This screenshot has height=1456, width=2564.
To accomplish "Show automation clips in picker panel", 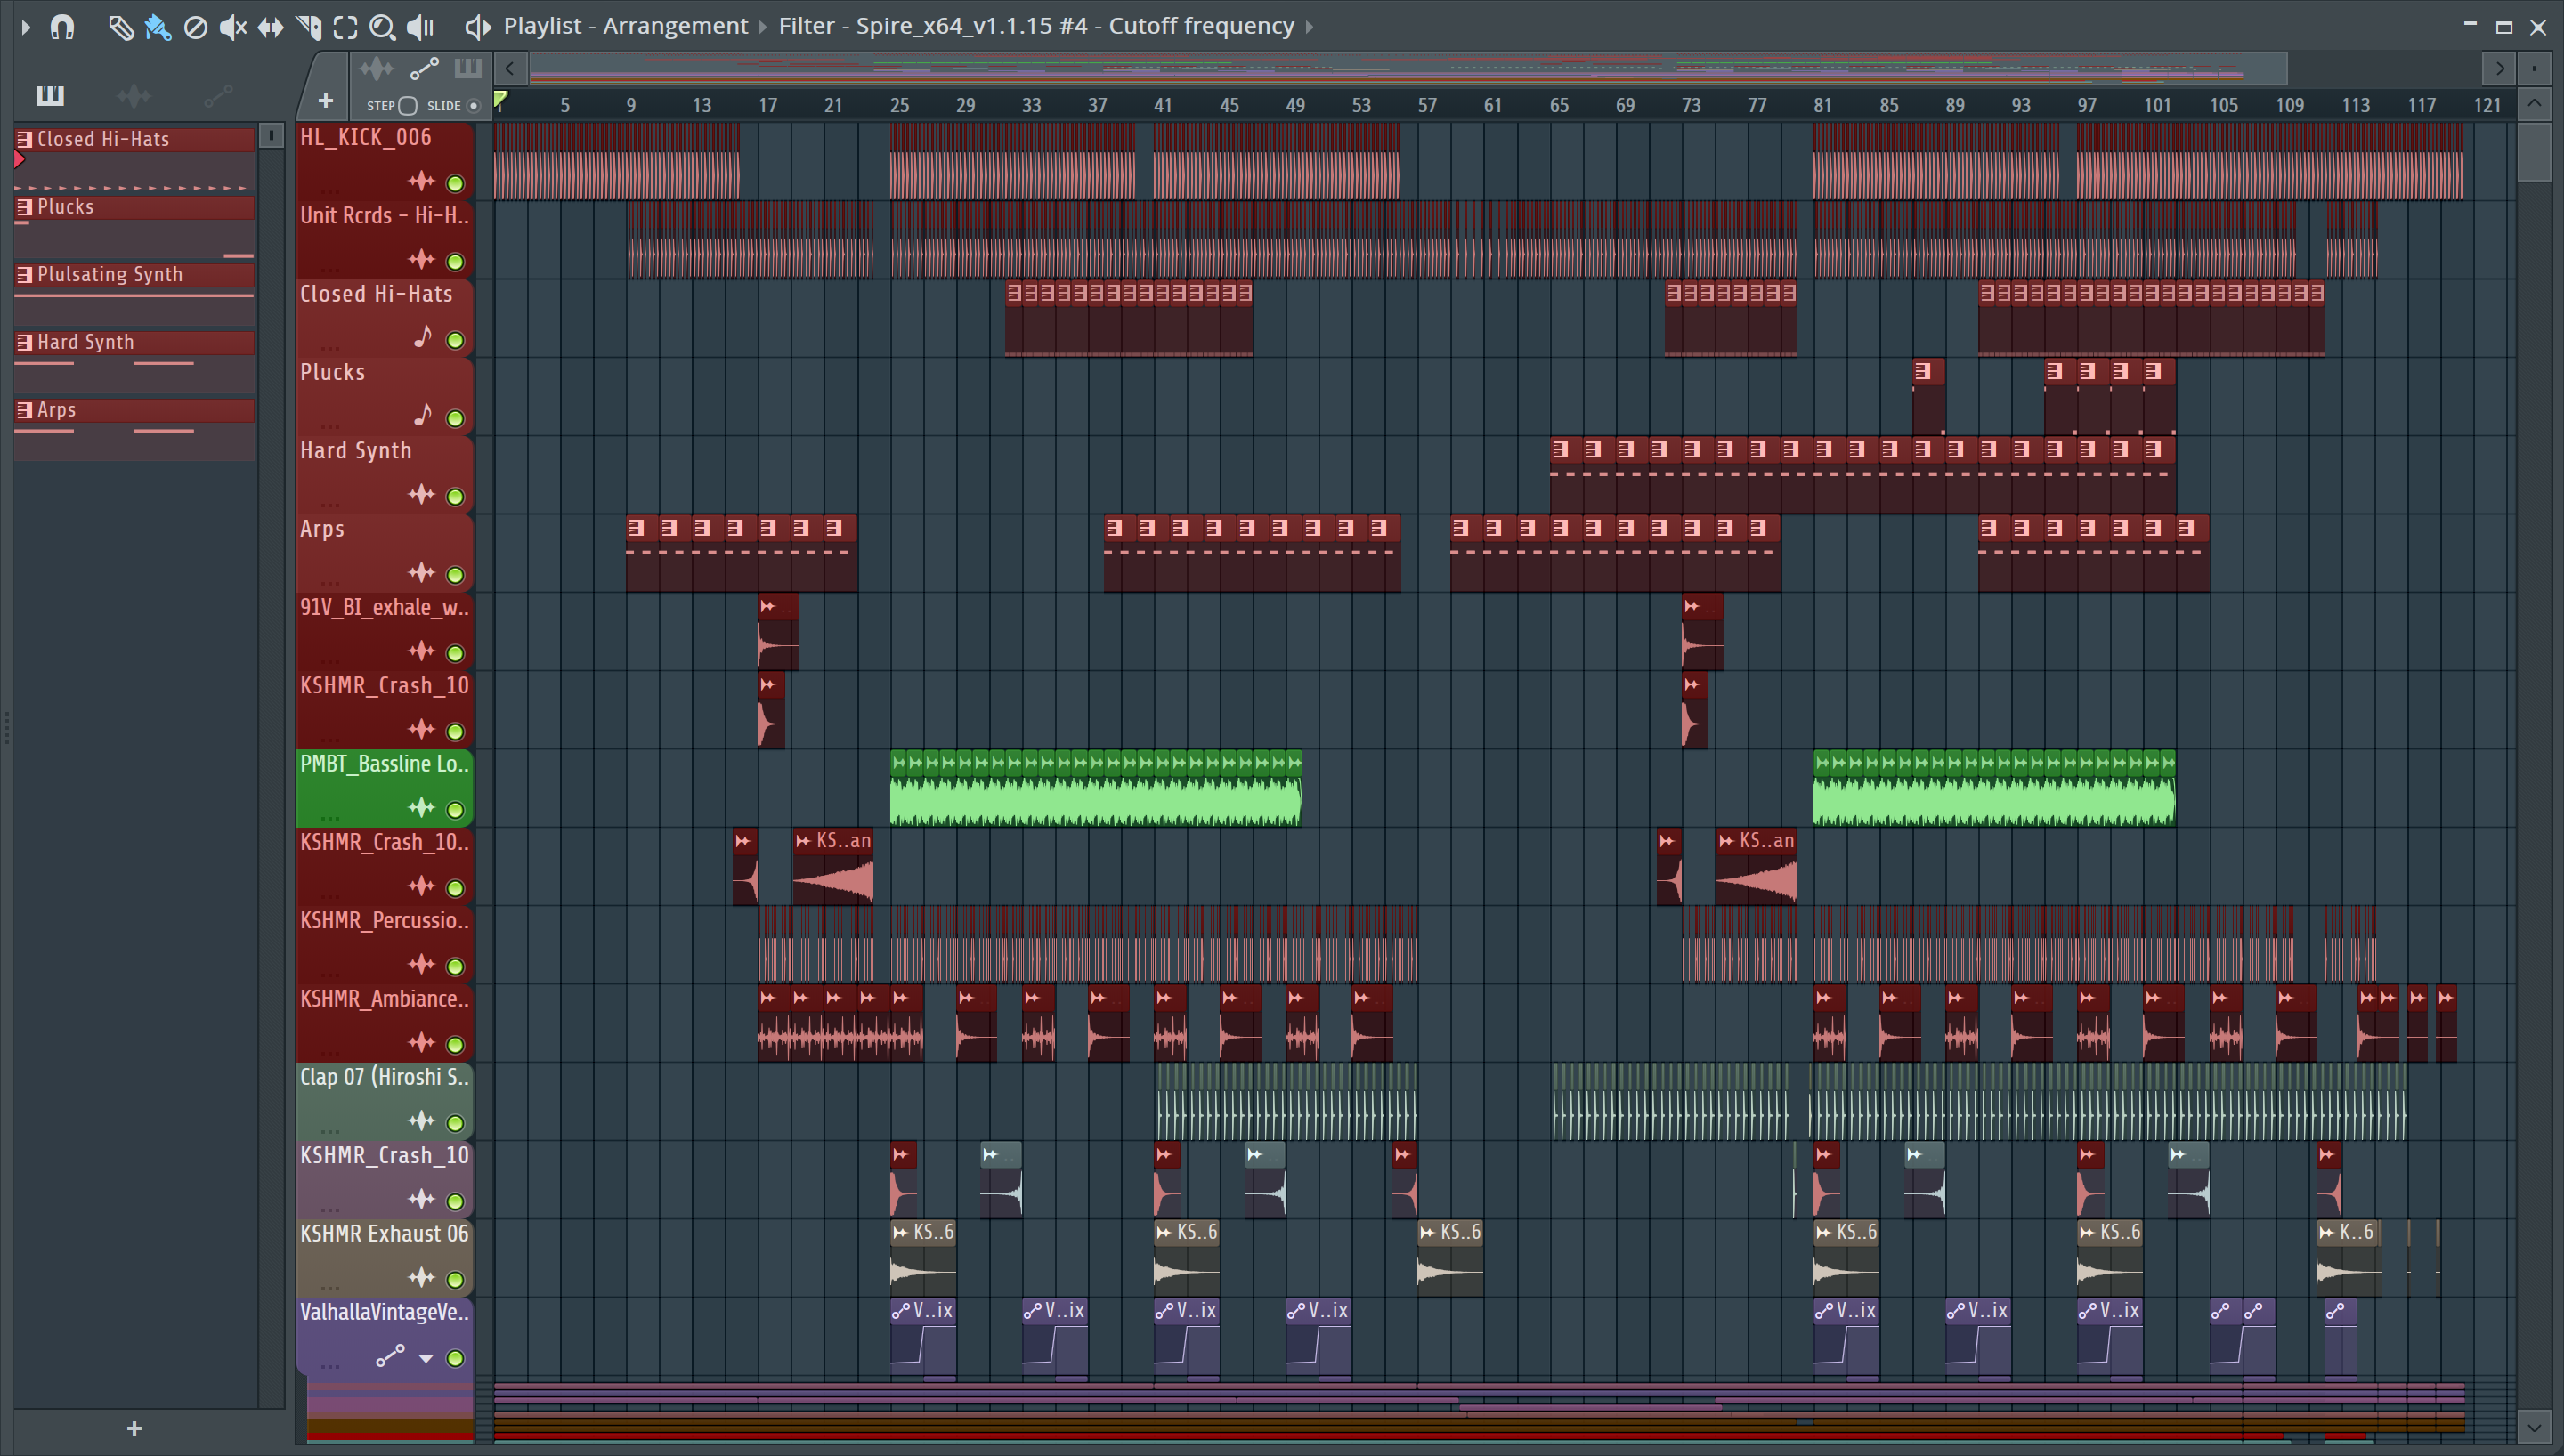I will pyautogui.click(x=218, y=96).
